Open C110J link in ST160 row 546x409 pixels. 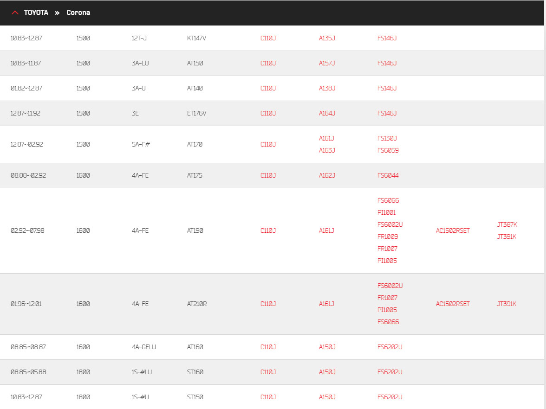(268, 372)
